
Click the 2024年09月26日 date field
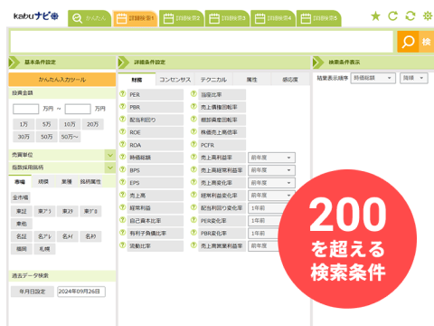pos(81,292)
